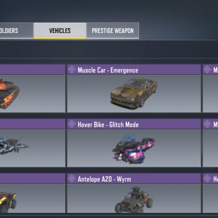Click the Hover Bike - Glitch Mode title bar
The width and height of the screenshot is (218, 218).
[x=134, y=124]
